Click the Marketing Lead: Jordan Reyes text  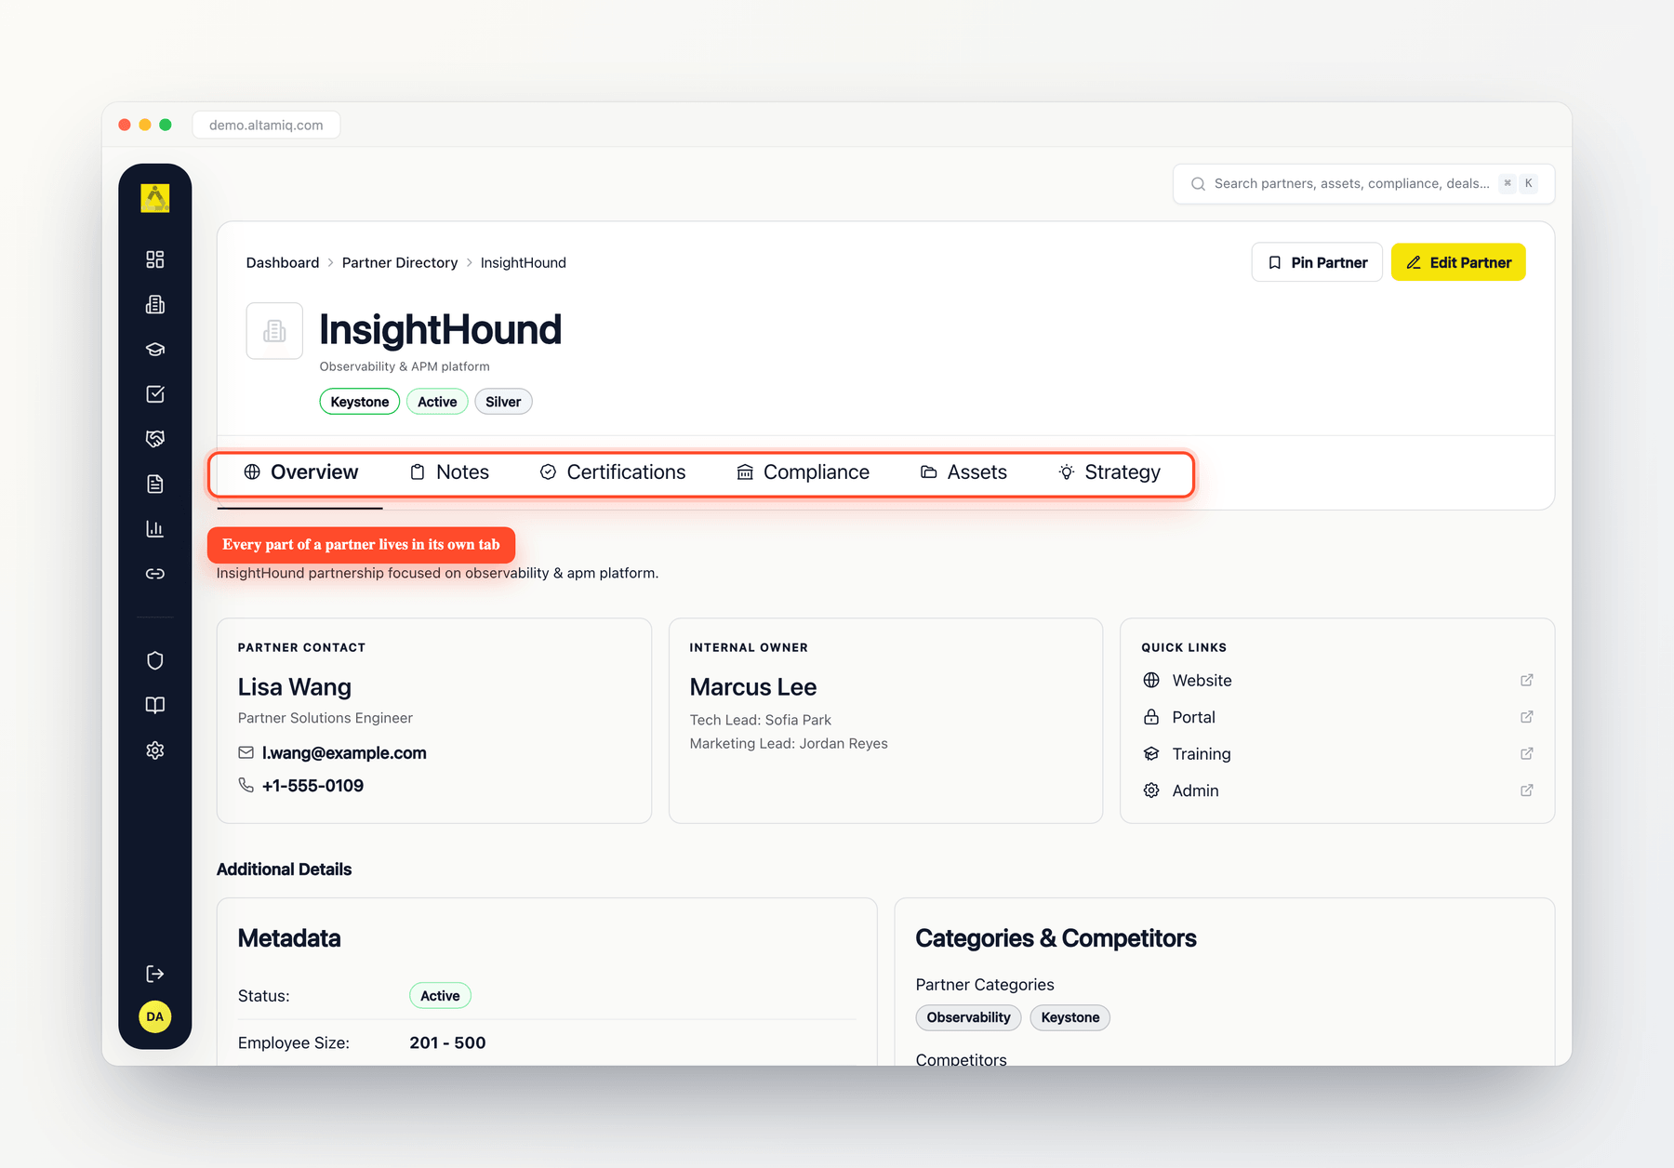tap(789, 743)
